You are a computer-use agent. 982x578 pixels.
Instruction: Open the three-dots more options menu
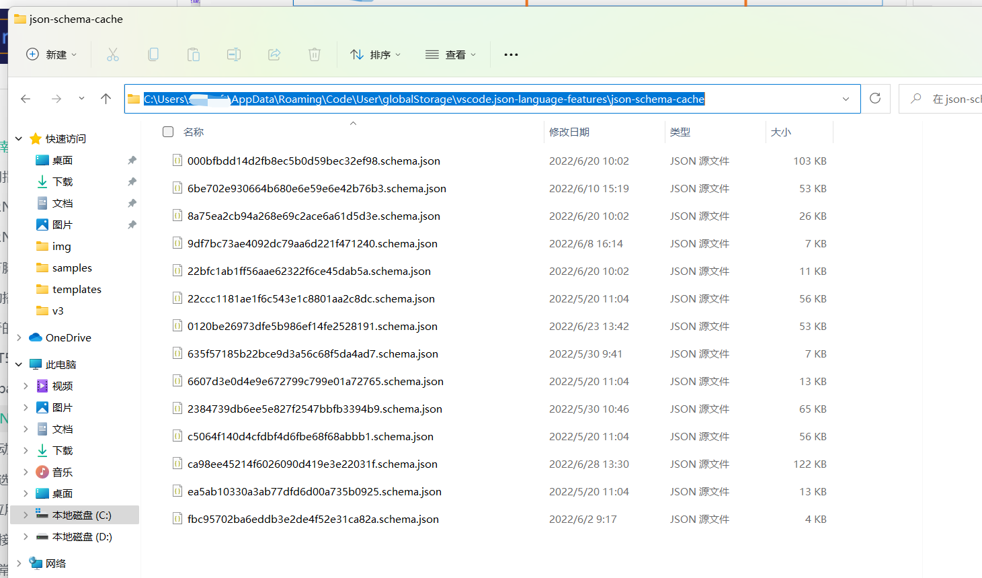(x=511, y=55)
